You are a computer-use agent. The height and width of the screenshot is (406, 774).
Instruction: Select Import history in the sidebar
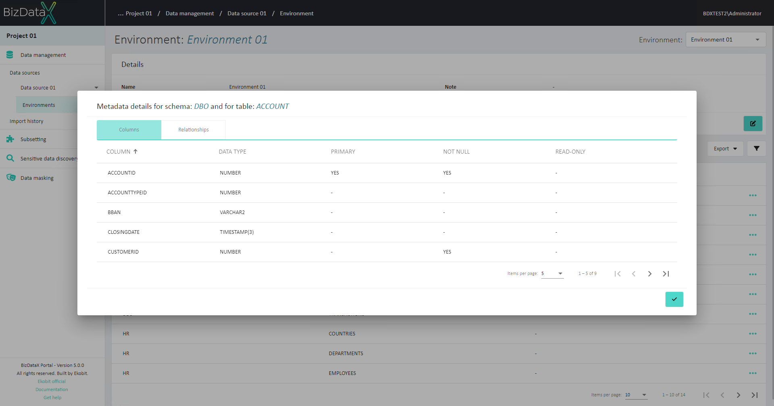point(27,121)
